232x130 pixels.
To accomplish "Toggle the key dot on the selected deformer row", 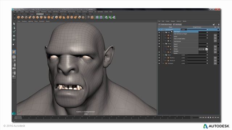I will point(218,30).
